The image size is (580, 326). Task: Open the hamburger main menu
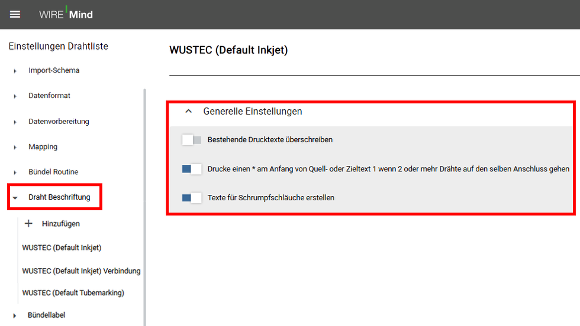15,14
